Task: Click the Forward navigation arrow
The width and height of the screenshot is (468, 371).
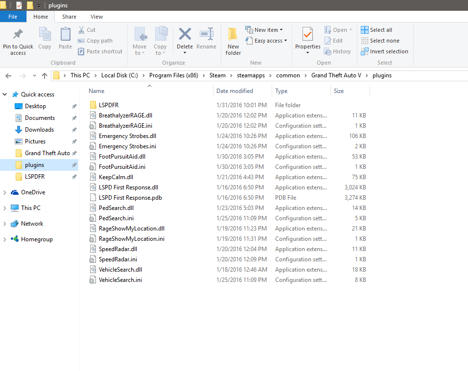Action: pos(23,76)
